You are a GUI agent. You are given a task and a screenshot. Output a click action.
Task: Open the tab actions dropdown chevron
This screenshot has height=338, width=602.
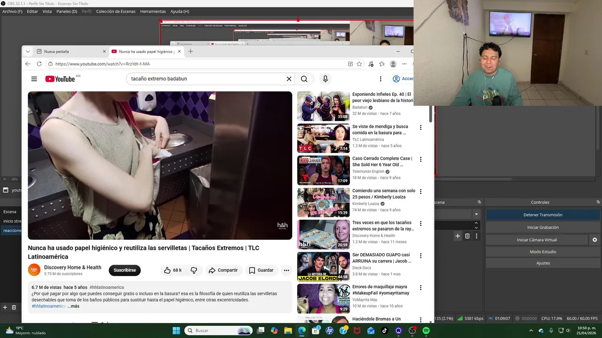[x=28, y=52]
